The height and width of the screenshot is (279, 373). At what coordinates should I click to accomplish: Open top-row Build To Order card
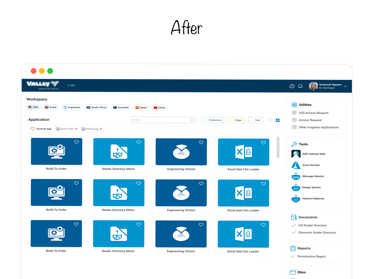click(57, 154)
